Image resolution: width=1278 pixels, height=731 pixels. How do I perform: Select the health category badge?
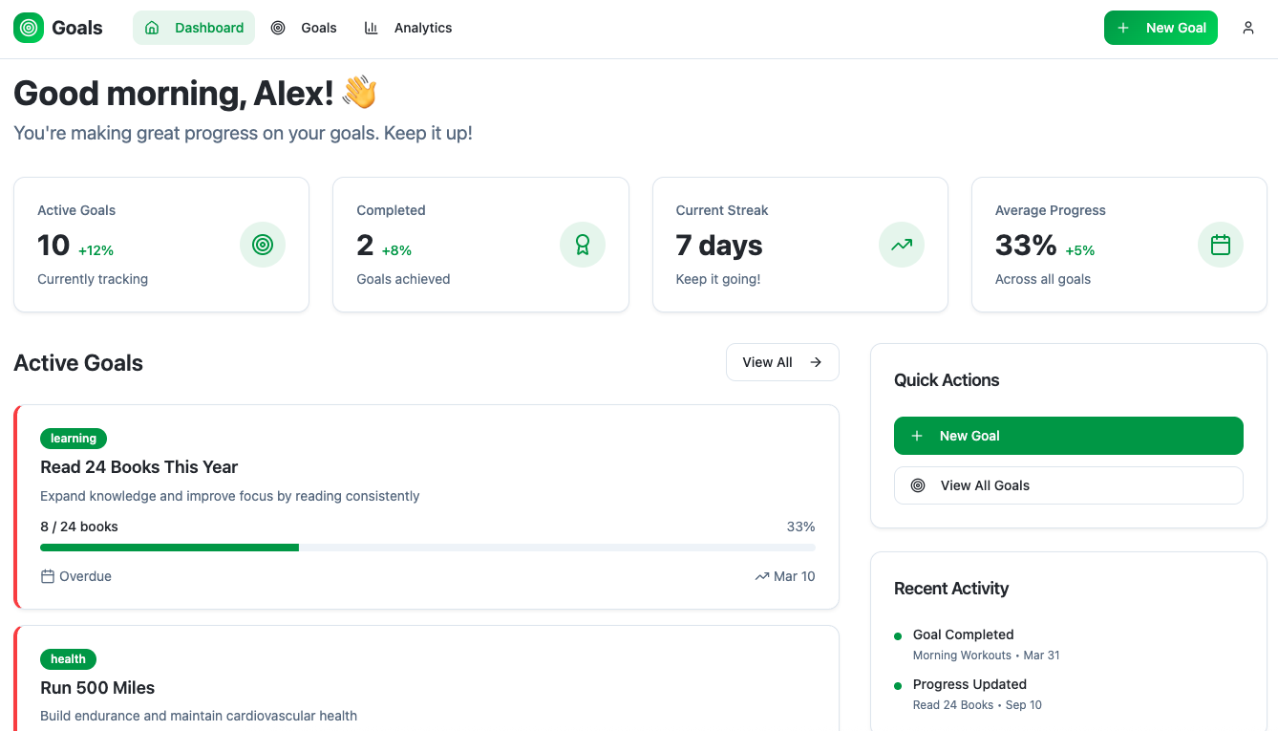click(x=68, y=658)
